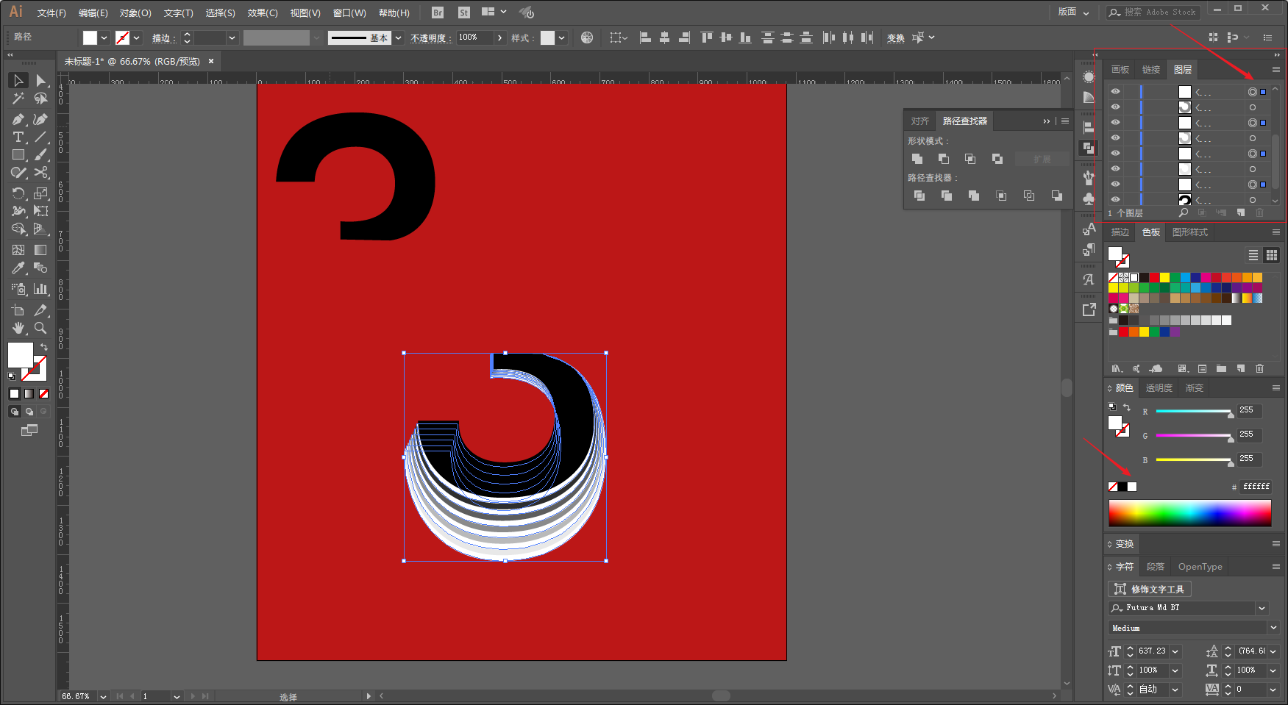
Task: Hide the topmost sublayer using its eye icon
Action: pos(1115,92)
